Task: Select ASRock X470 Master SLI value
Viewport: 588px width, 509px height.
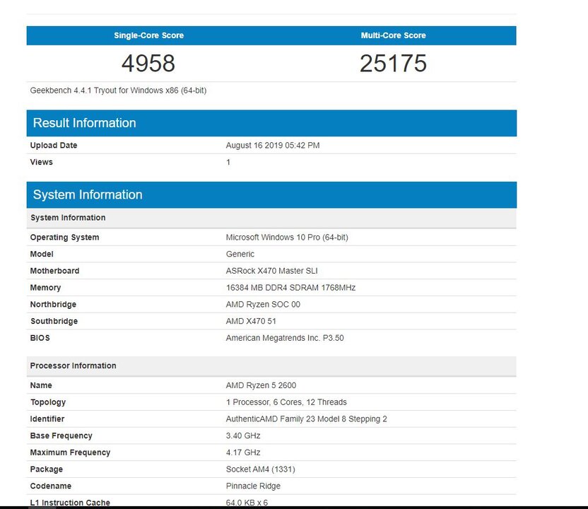Action: click(x=271, y=271)
